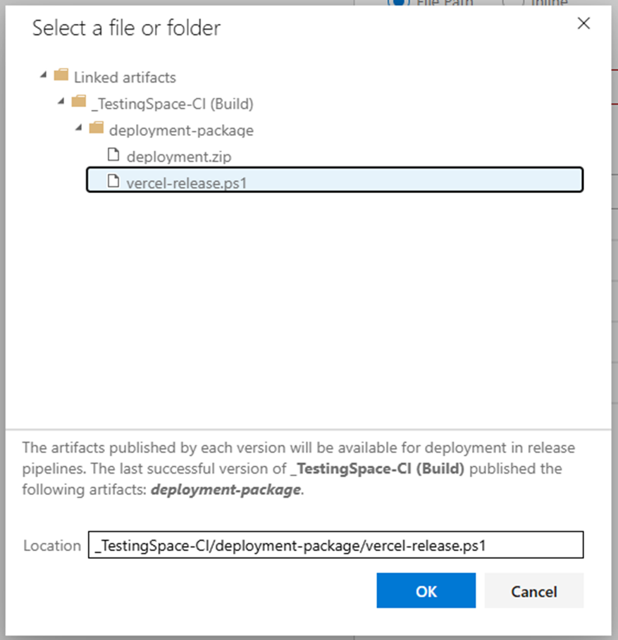Click the deployment-package folder icon
This screenshot has width=618, height=640.
coord(96,129)
